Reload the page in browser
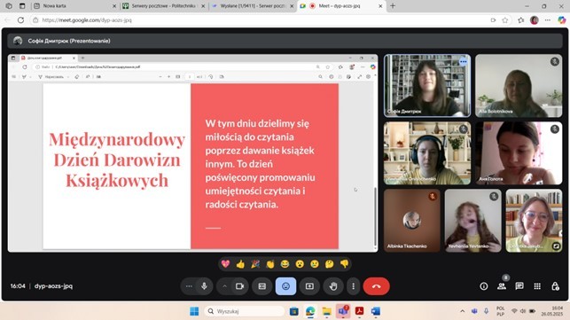Screen dimensions: 570x320 point(20,20)
